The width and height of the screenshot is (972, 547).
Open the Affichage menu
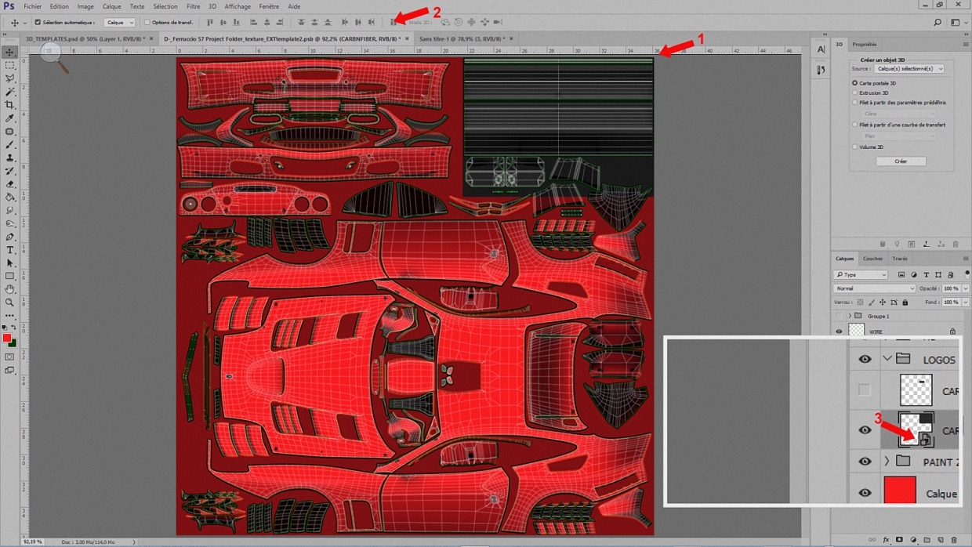(x=238, y=6)
